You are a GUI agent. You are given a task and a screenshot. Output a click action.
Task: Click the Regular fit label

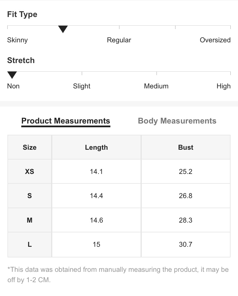point(119,40)
